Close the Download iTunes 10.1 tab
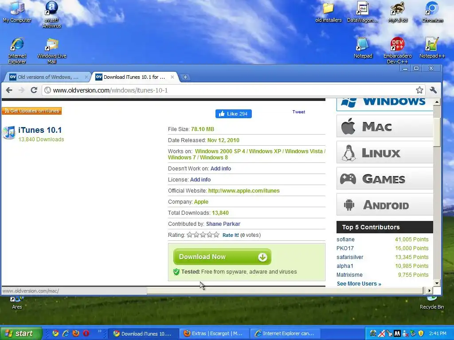 (172, 77)
